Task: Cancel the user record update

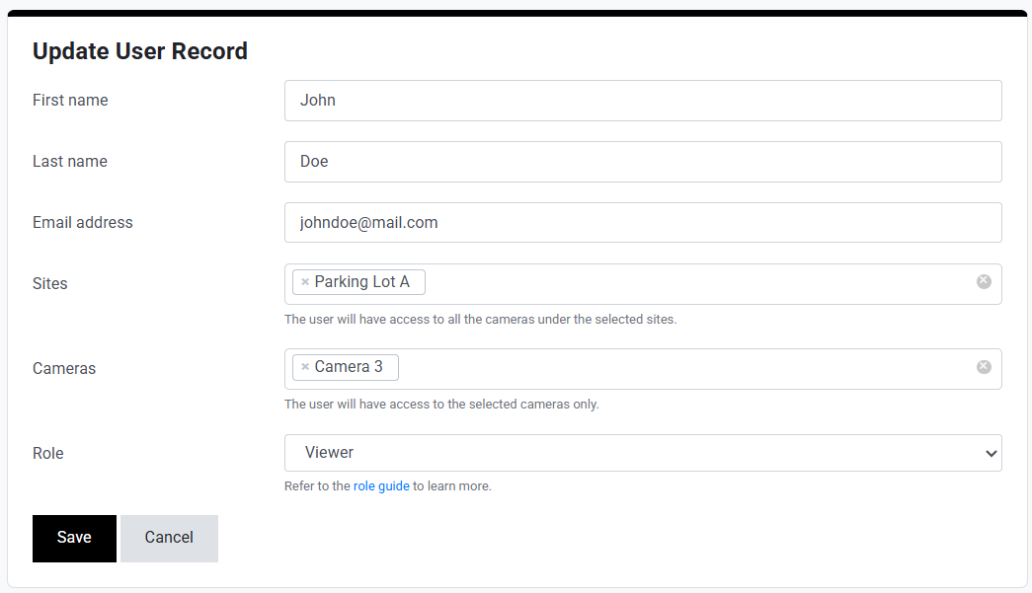Action: coord(169,538)
